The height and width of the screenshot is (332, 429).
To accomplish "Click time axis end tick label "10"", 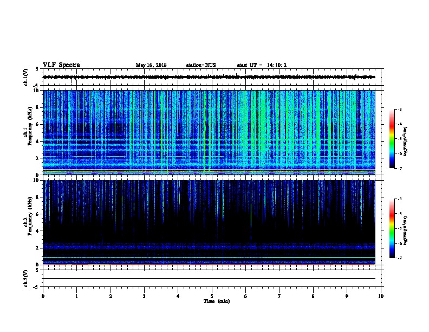I will tap(381, 296).
